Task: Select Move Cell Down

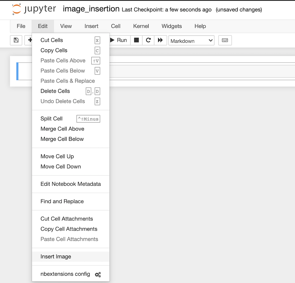Action: coord(70,167)
